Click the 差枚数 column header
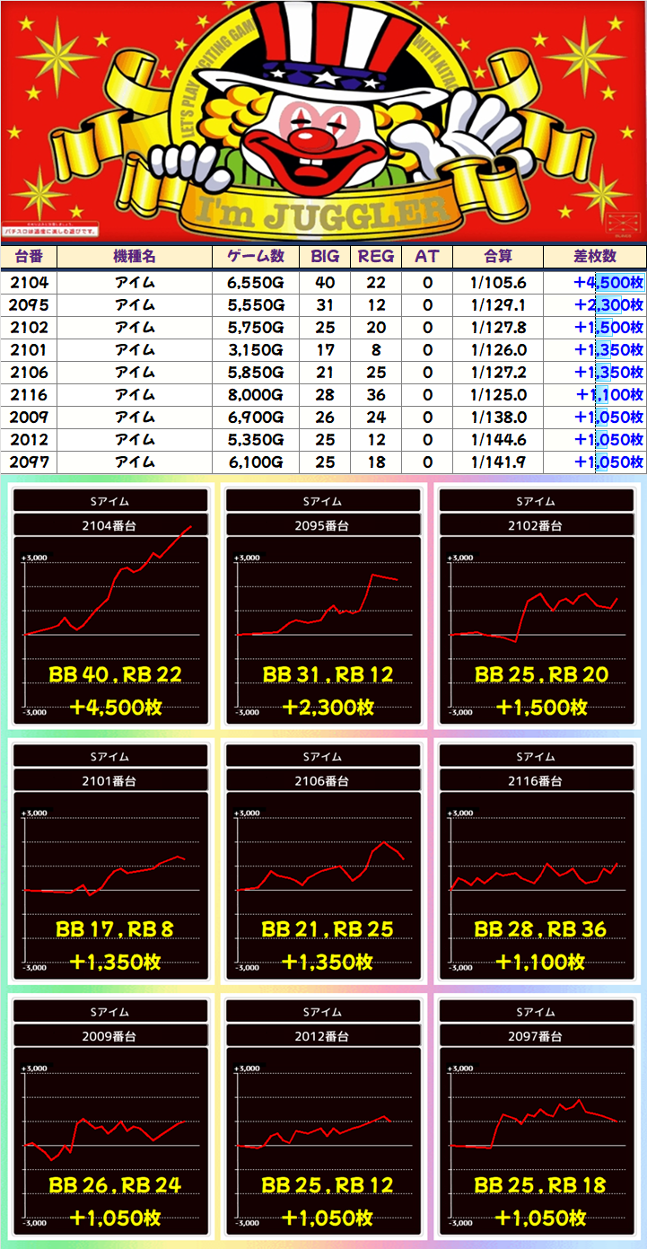This screenshot has width=647, height=1249. point(594,256)
